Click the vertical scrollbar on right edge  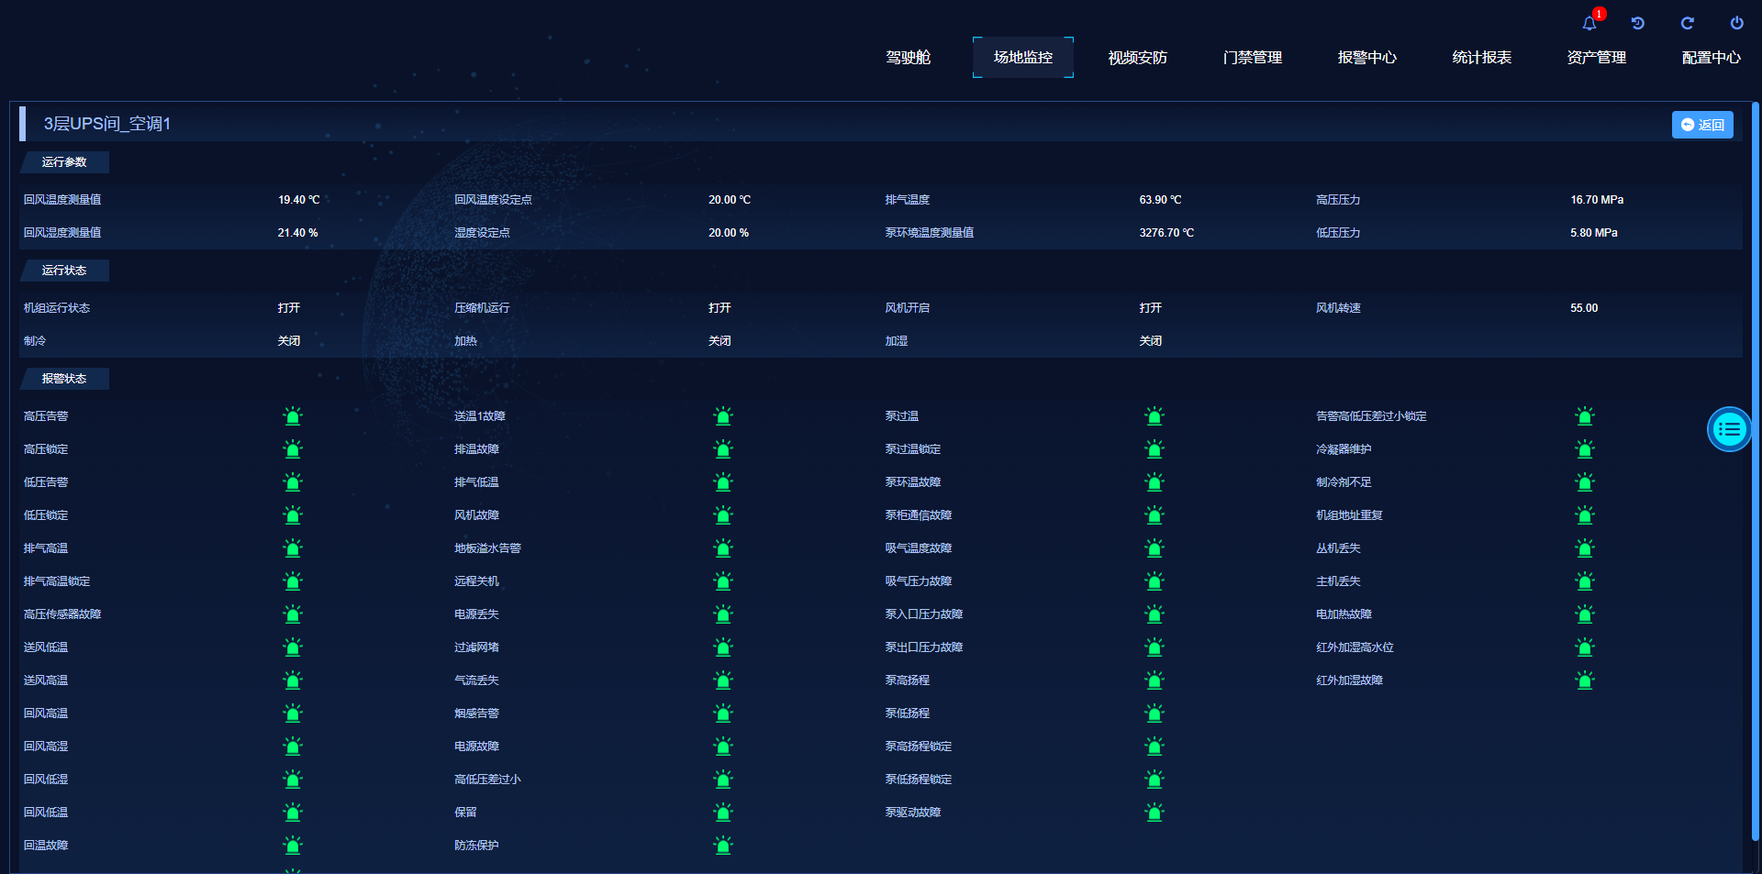click(x=1755, y=459)
